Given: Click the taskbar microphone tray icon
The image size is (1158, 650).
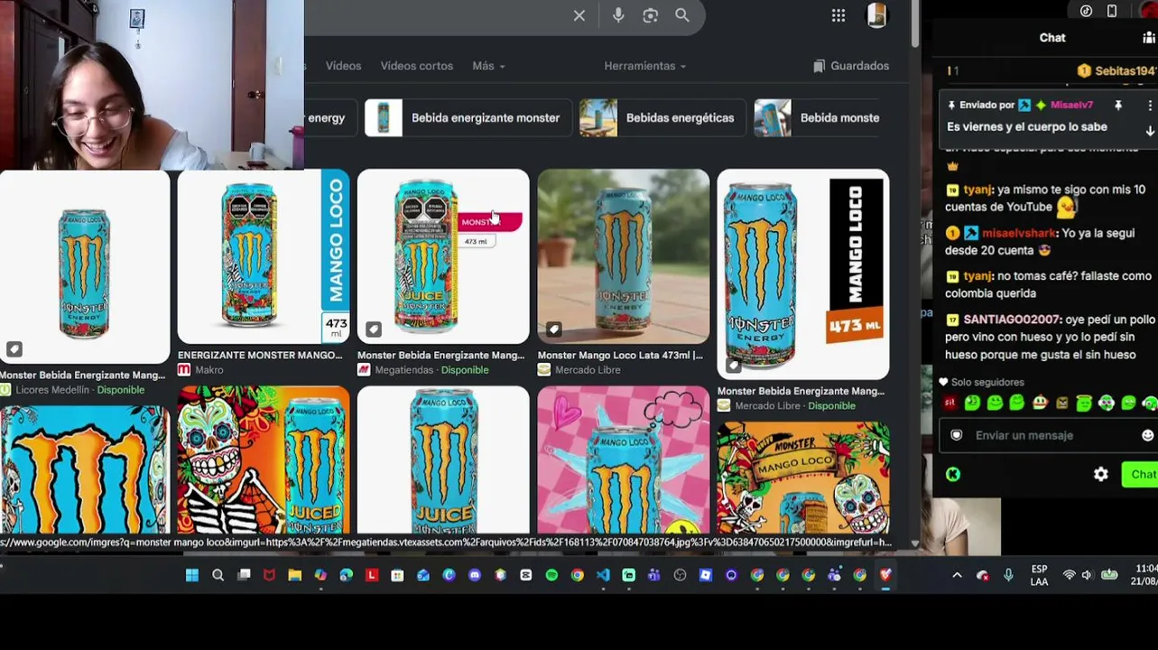Looking at the screenshot, I should point(1008,575).
